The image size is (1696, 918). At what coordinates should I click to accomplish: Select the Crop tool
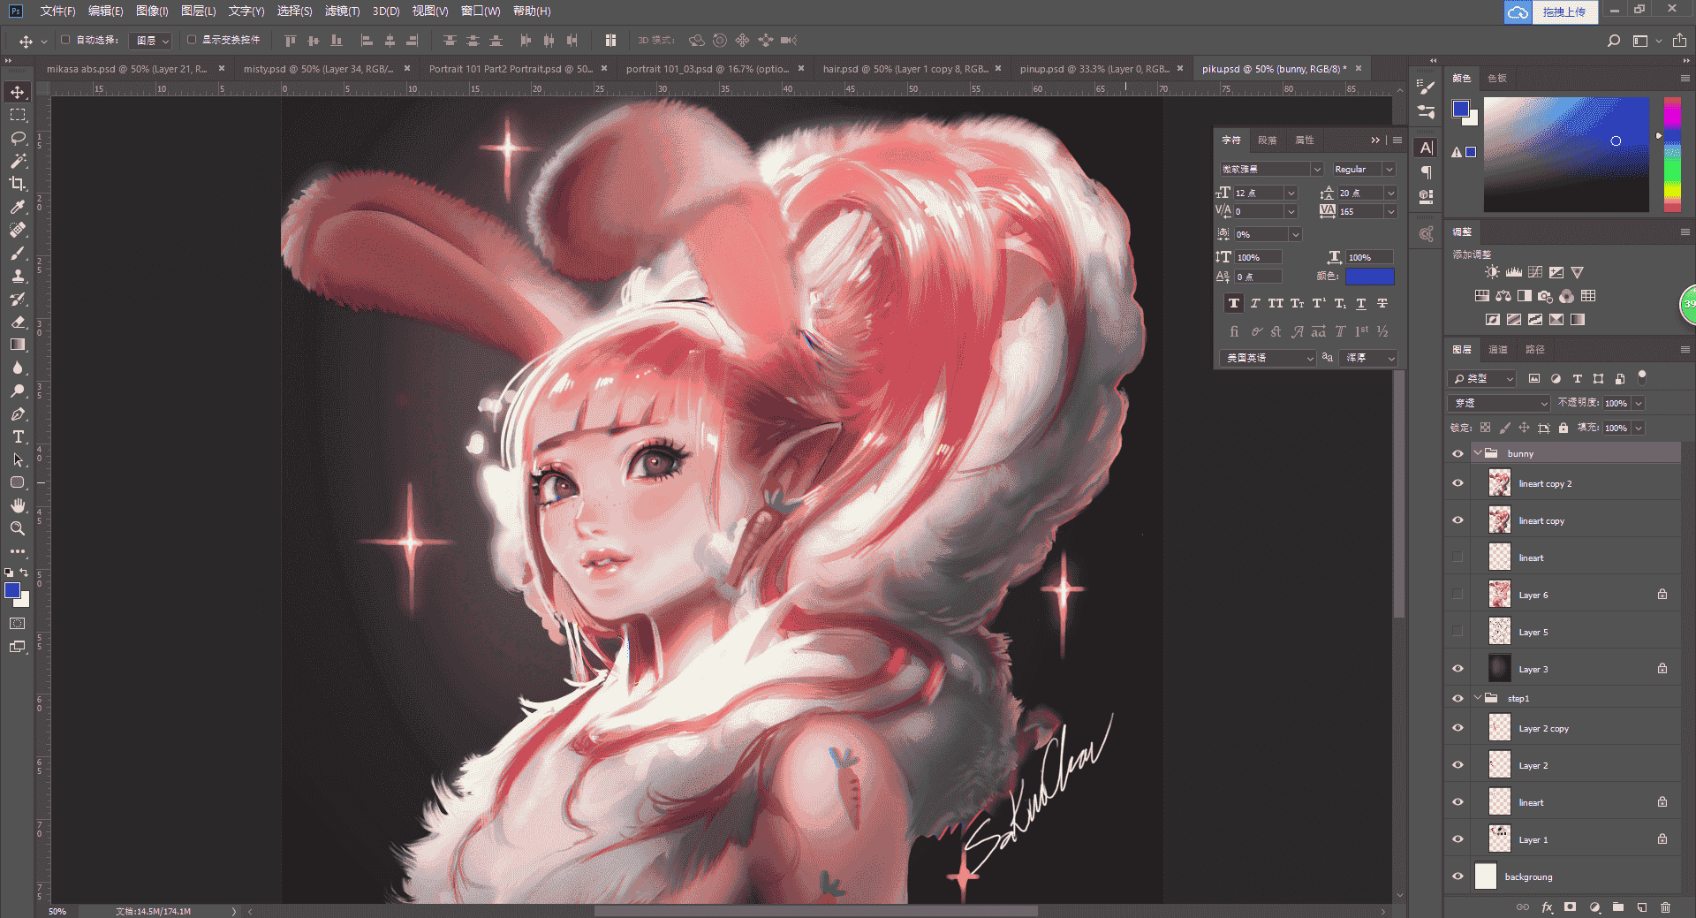18,184
